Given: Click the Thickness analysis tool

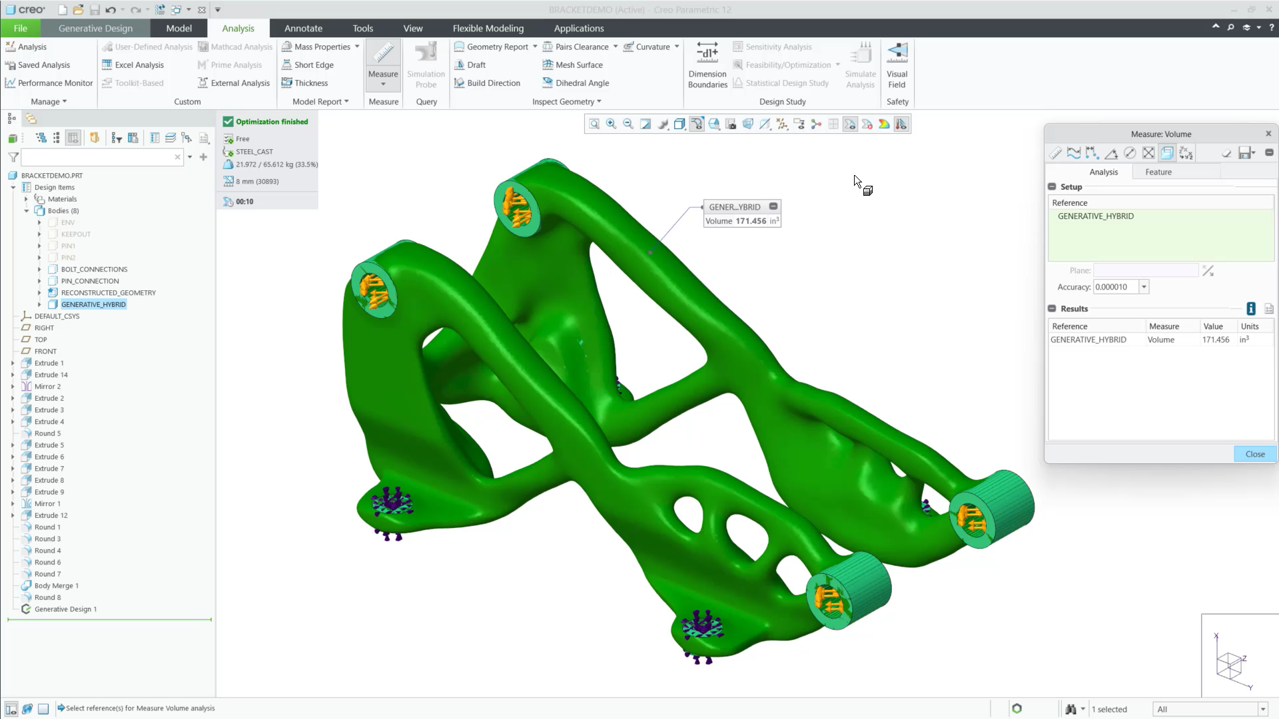Looking at the screenshot, I should (305, 83).
